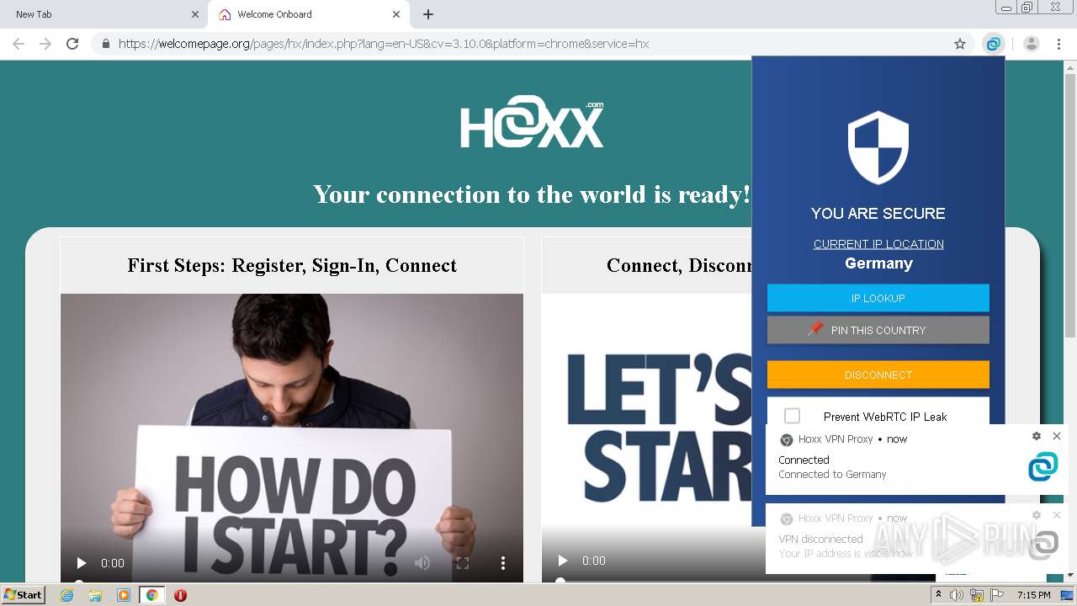Image resolution: width=1077 pixels, height=606 pixels.
Task: Click the VPN disconnected notification text
Action: [820, 540]
